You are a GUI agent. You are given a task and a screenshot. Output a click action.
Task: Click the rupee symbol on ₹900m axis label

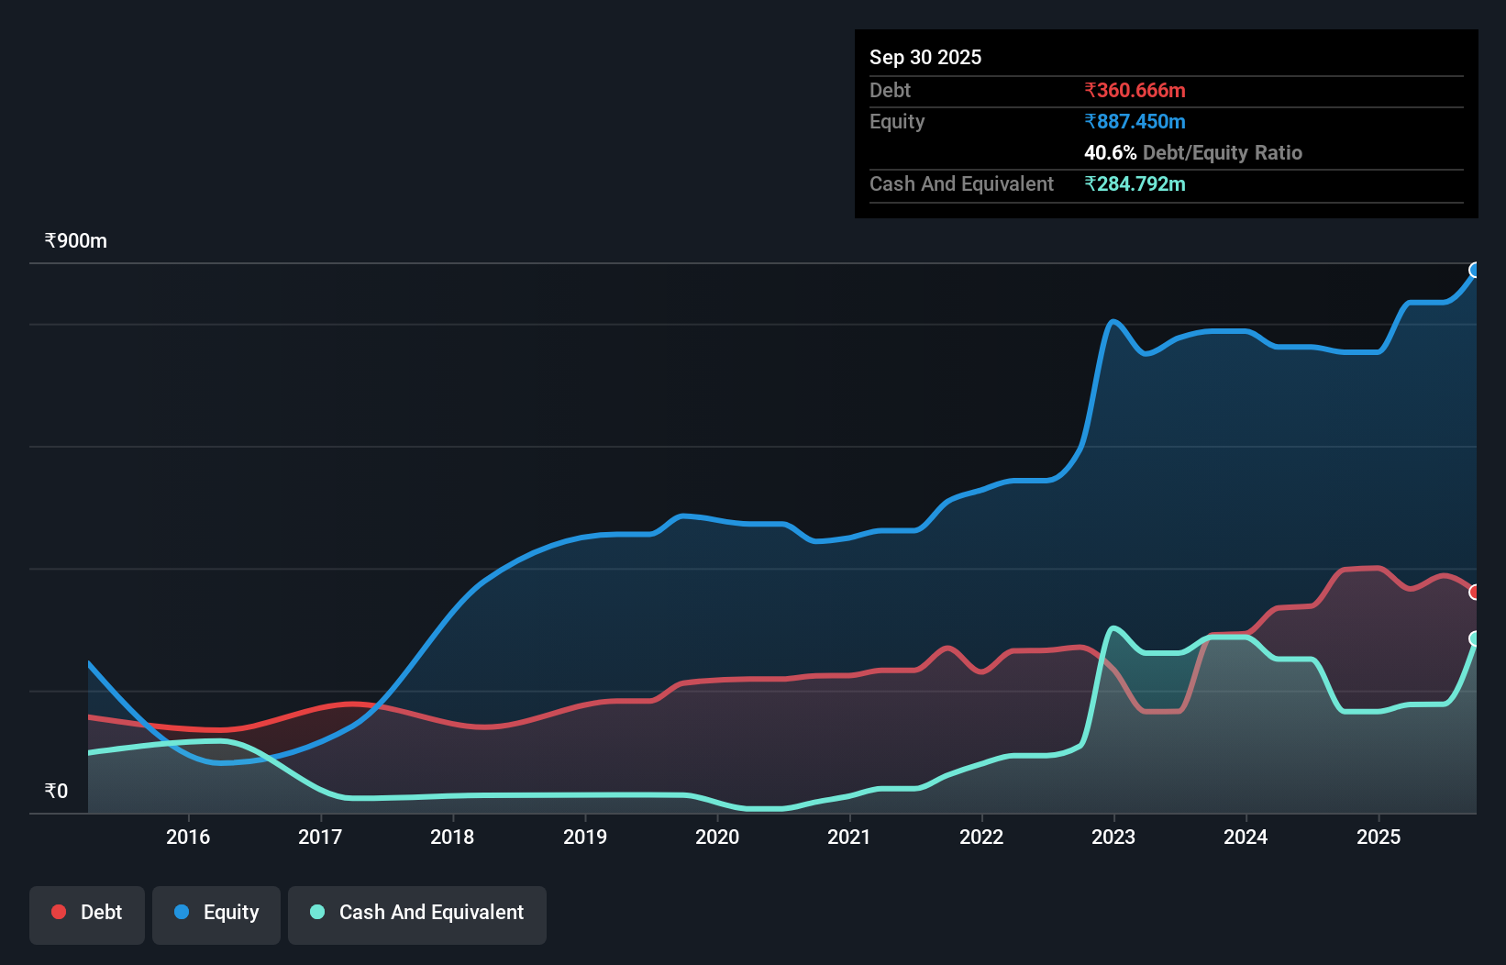50,240
